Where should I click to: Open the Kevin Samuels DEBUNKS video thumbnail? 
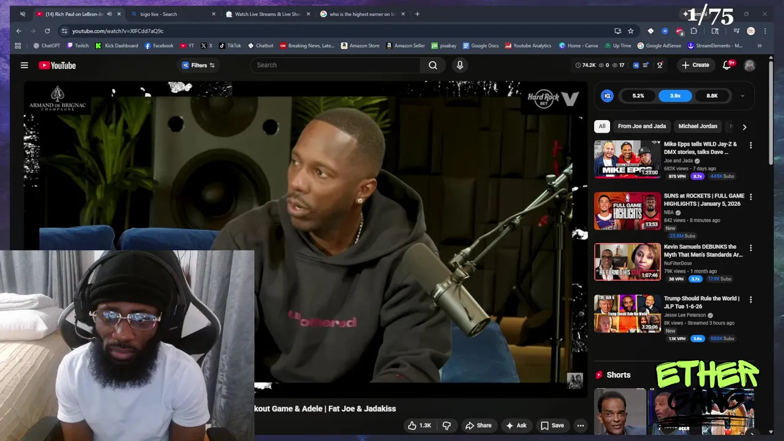point(627,262)
